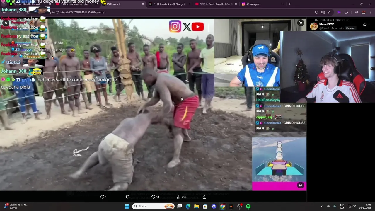Open Discord from the taskbar
Viewport: 375px width, 211px height.
(214, 206)
